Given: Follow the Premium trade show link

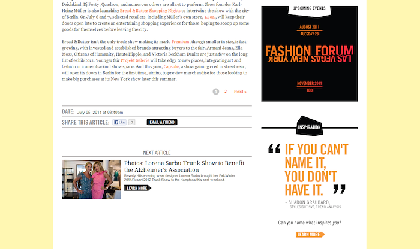Looking at the screenshot, I should 180,42.
